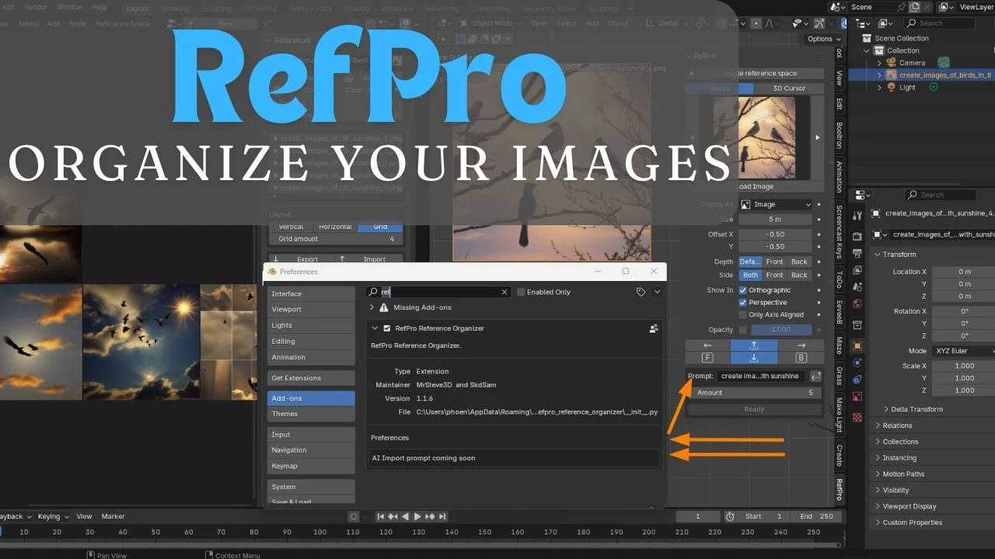The height and width of the screenshot is (559, 995).
Task: Expand the Missing Add-ons section
Action: (372, 307)
